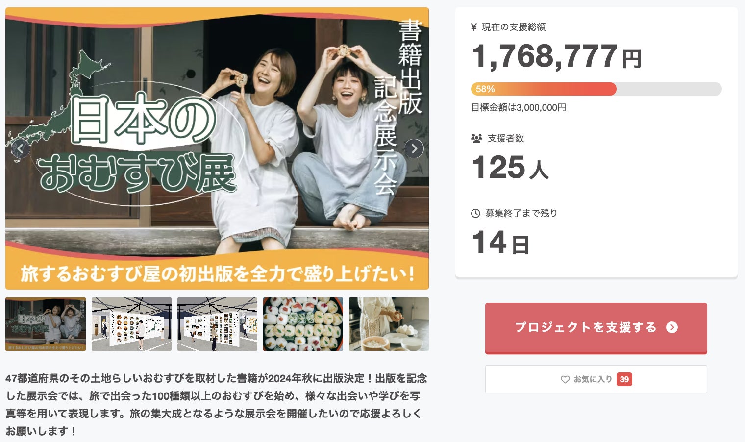Advance to the next carousel image
The image size is (745, 442).
tap(414, 148)
